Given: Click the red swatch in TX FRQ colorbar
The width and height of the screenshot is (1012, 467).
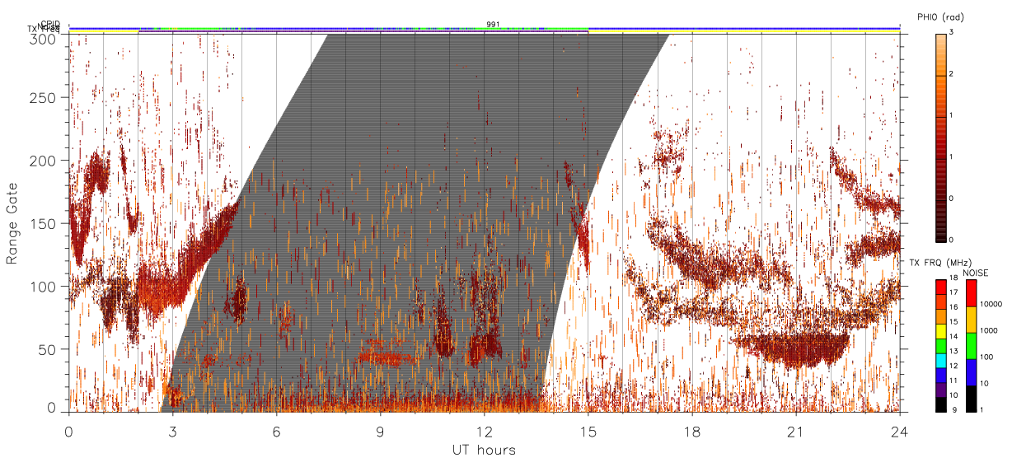Looking at the screenshot, I should coord(940,287).
